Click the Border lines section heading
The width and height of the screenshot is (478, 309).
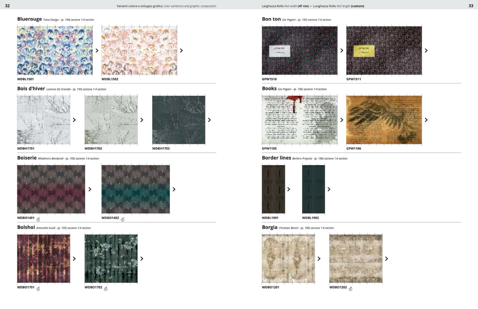click(x=276, y=158)
